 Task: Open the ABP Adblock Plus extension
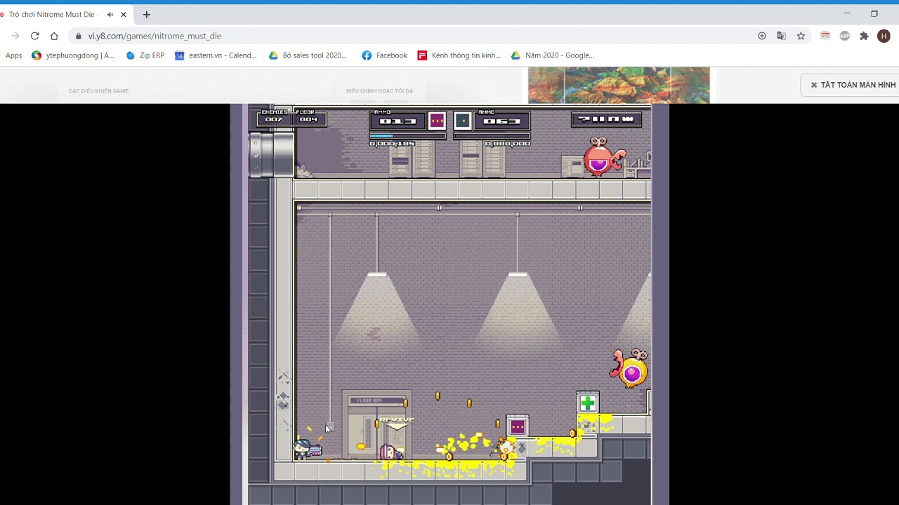[x=845, y=36]
